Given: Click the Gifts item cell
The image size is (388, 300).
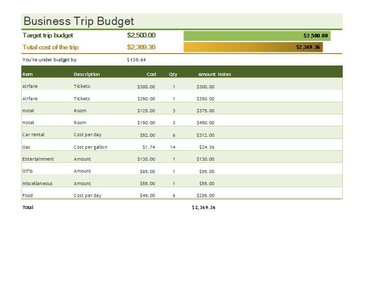Looking at the screenshot, I should click(28, 171).
